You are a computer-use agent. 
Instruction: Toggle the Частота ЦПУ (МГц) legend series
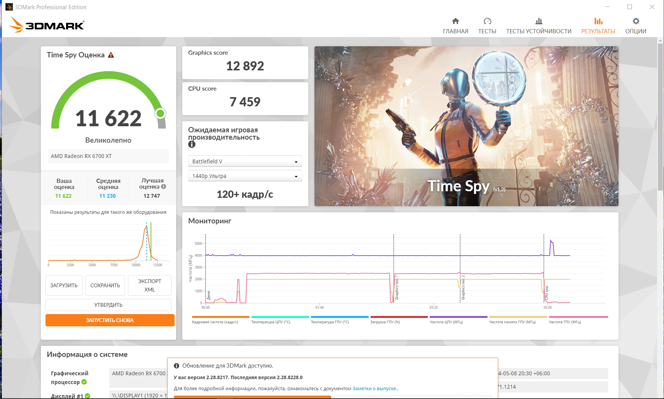click(458, 320)
